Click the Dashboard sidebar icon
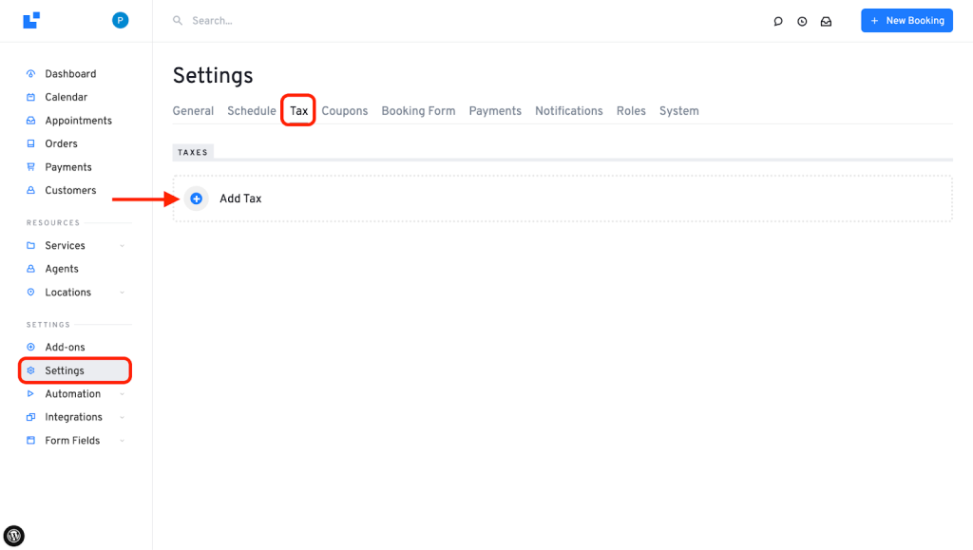The width and height of the screenshot is (973, 550). point(31,74)
